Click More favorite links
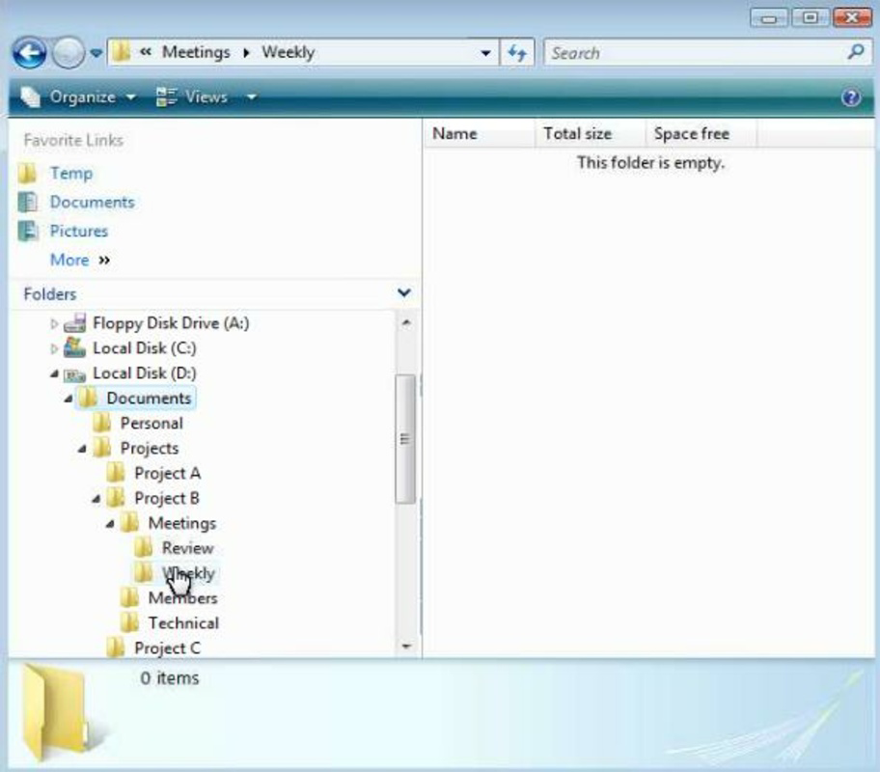Image resolution: width=880 pixels, height=772 pixels. coord(80,260)
